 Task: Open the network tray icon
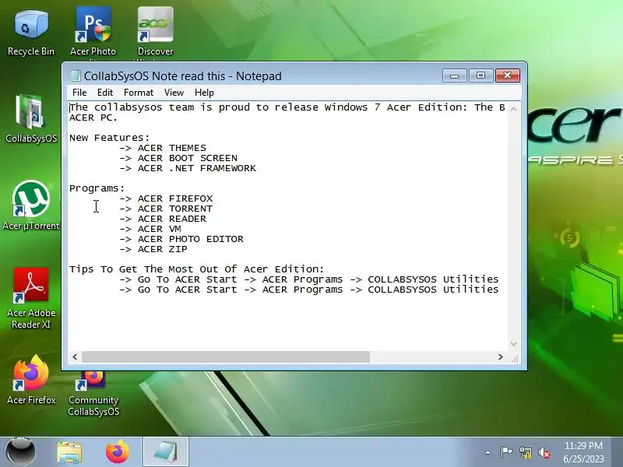[x=525, y=452]
